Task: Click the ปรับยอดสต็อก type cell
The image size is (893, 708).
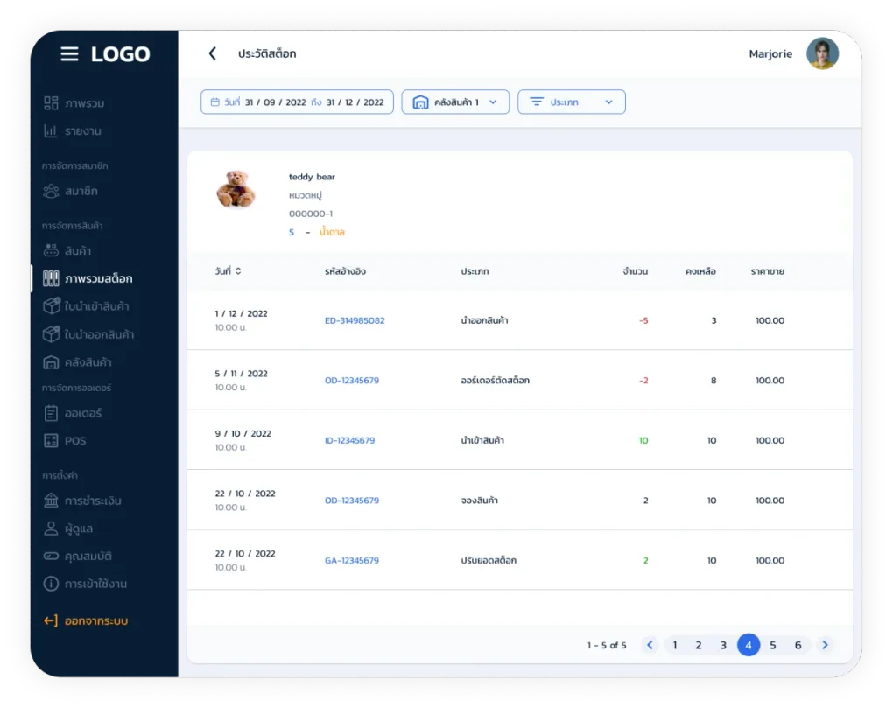Action: click(x=489, y=561)
